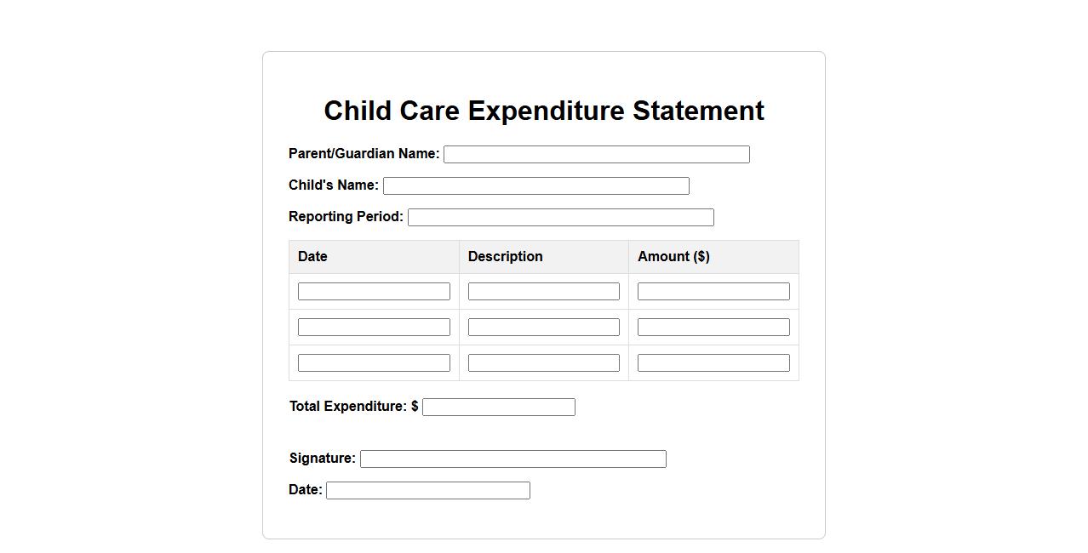Viewport: 1088px width, 553px height.
Task: Click the Amount ($) column header
Action: (673, 257)
